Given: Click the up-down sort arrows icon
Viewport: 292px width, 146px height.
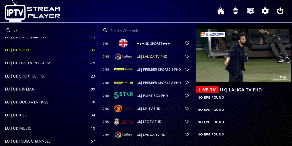Looking at the screenshot, I should tap(235, 11).
